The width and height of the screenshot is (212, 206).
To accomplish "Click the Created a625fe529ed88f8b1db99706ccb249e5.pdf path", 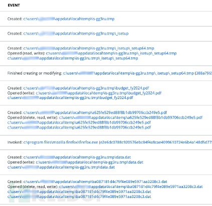I will (x=95, y=112).
